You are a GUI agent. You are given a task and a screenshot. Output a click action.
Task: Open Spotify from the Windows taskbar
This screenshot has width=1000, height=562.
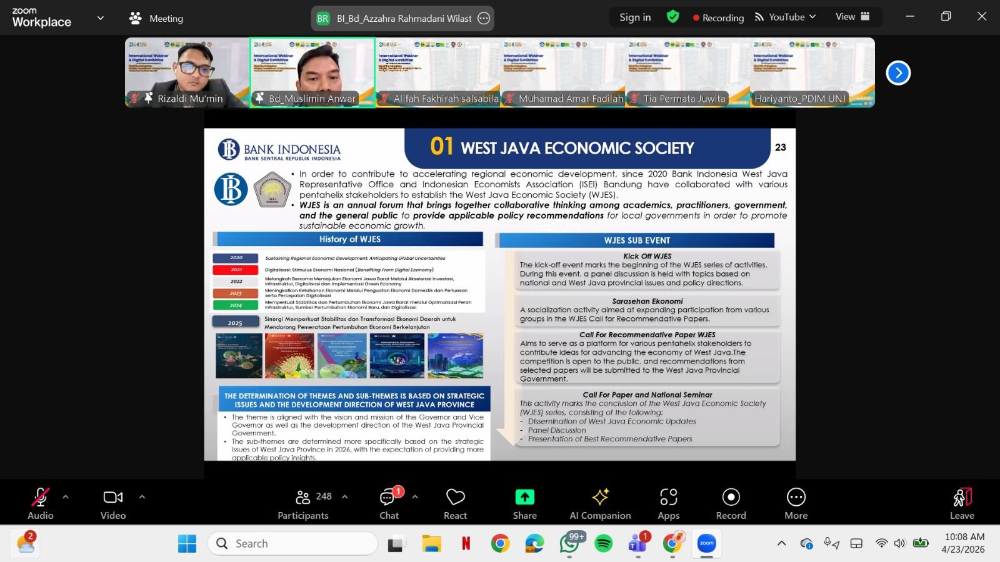[603, 543]
